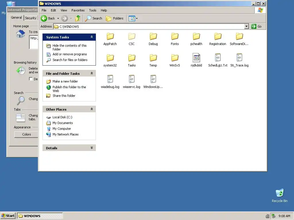Select the CSC folder icon

pos(131,36)
